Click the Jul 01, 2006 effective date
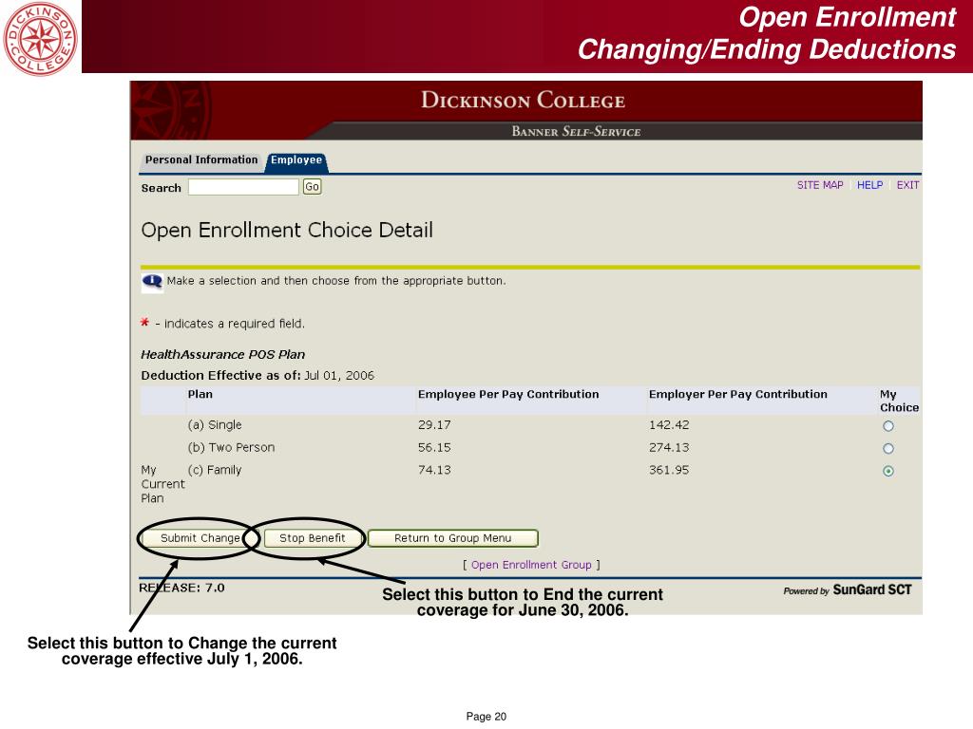 [339, 376]
